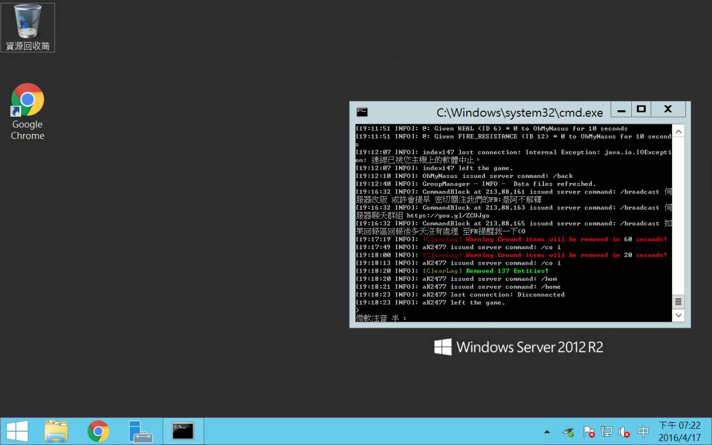
Task: Select the cmd.exe taskbar button
Action: coord(183,431)
